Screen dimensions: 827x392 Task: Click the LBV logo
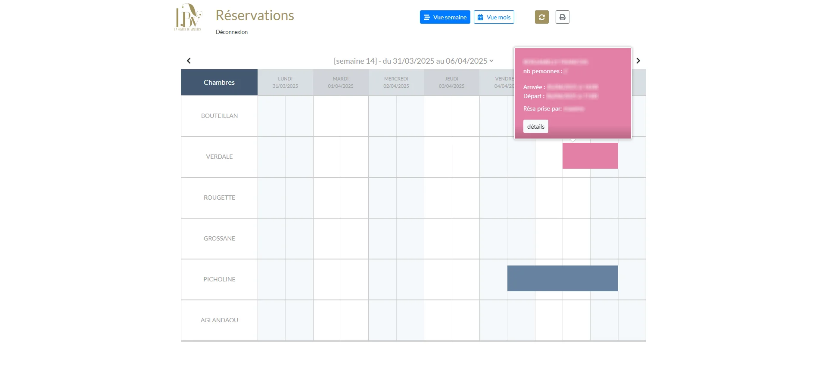[188, 17]
